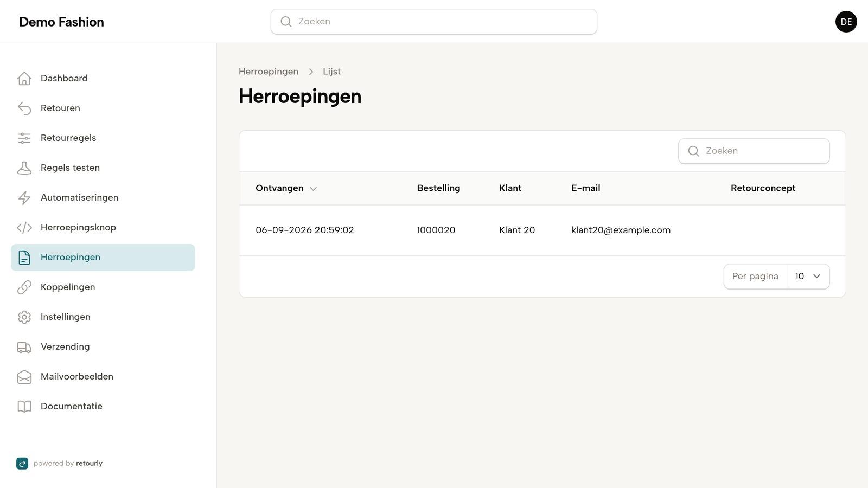Click the magnifier icon in top search
This screenshot has height=488, width=868.
286,22
